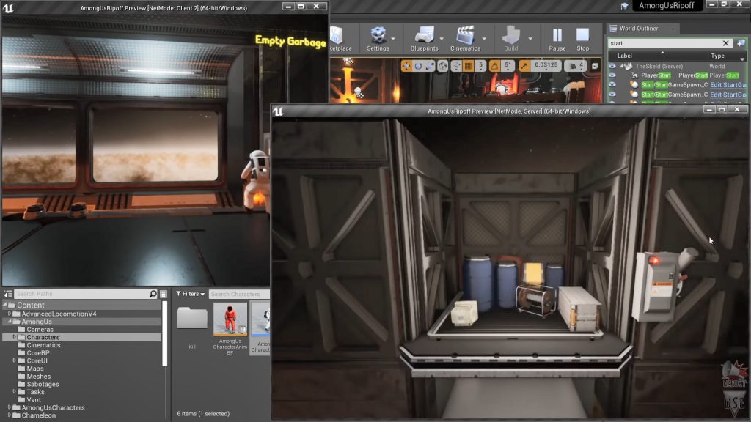Open Settings dropdown arrow
The height and width of the screenshot is (422, 751).
point(393,39)
